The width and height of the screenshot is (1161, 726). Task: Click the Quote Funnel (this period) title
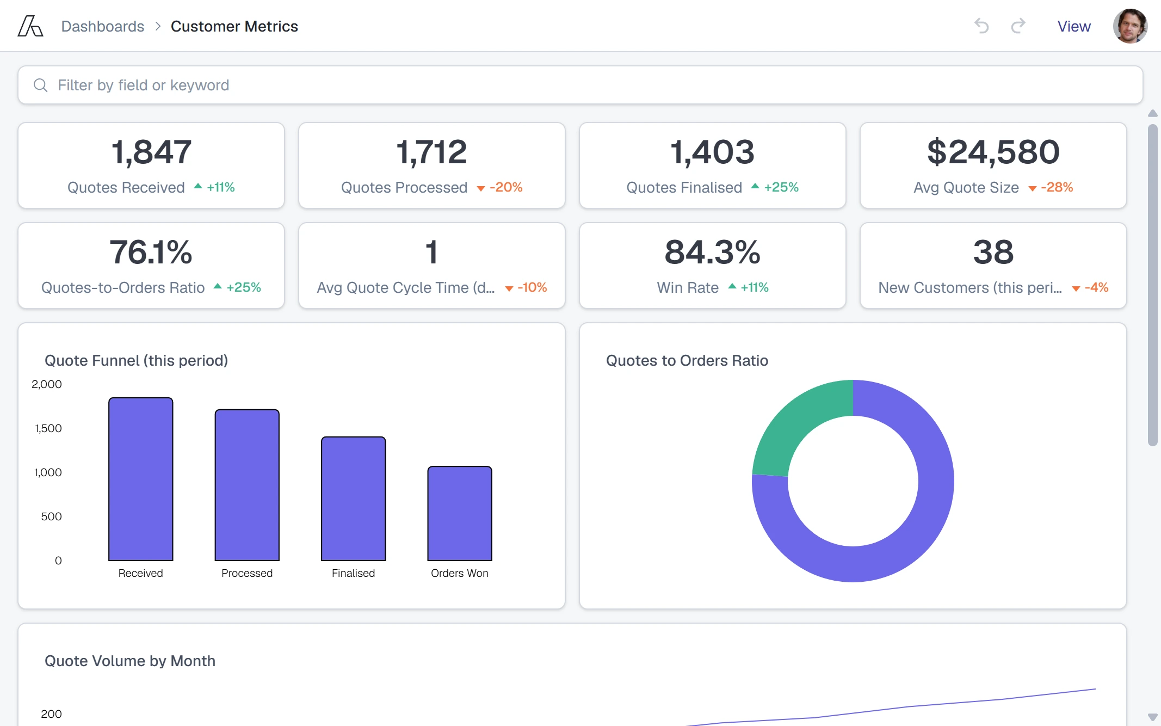pyautogui.click(x=136, y=360)
